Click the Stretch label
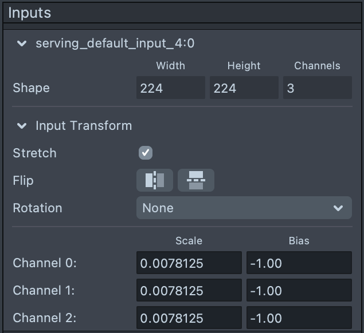Image resolution: width=364 pixels, height=333 pixels. [34, 153]
